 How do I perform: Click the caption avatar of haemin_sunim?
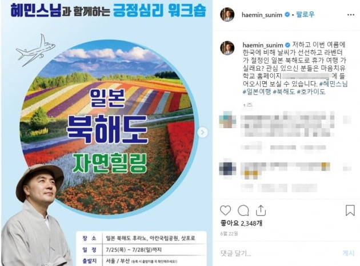[x=227, y=48]
